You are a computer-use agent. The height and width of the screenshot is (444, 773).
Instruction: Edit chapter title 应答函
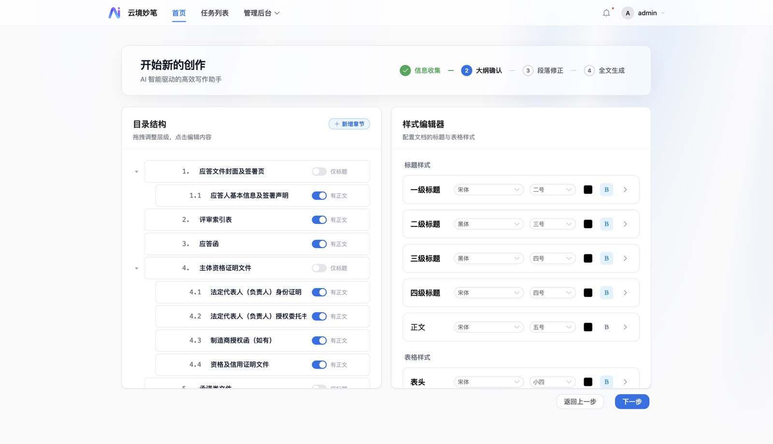[209, 244]
